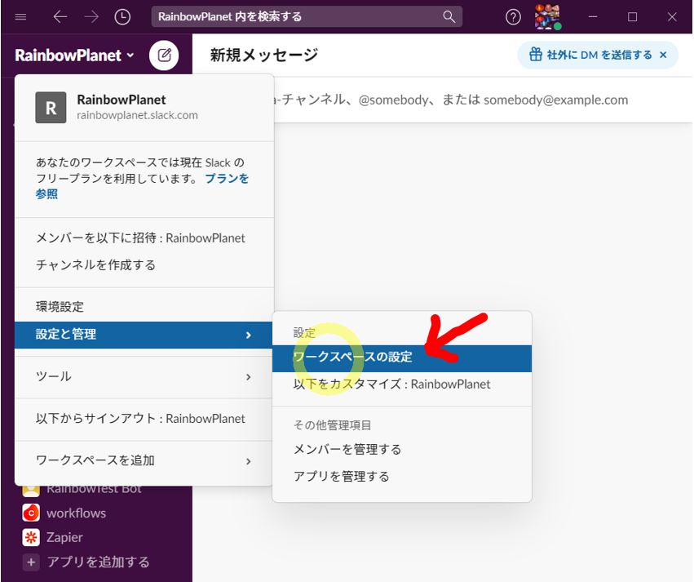Open the workflows app icon in sidebar
The width and height of the screenshot is (694, 582).
click(31, 513)
